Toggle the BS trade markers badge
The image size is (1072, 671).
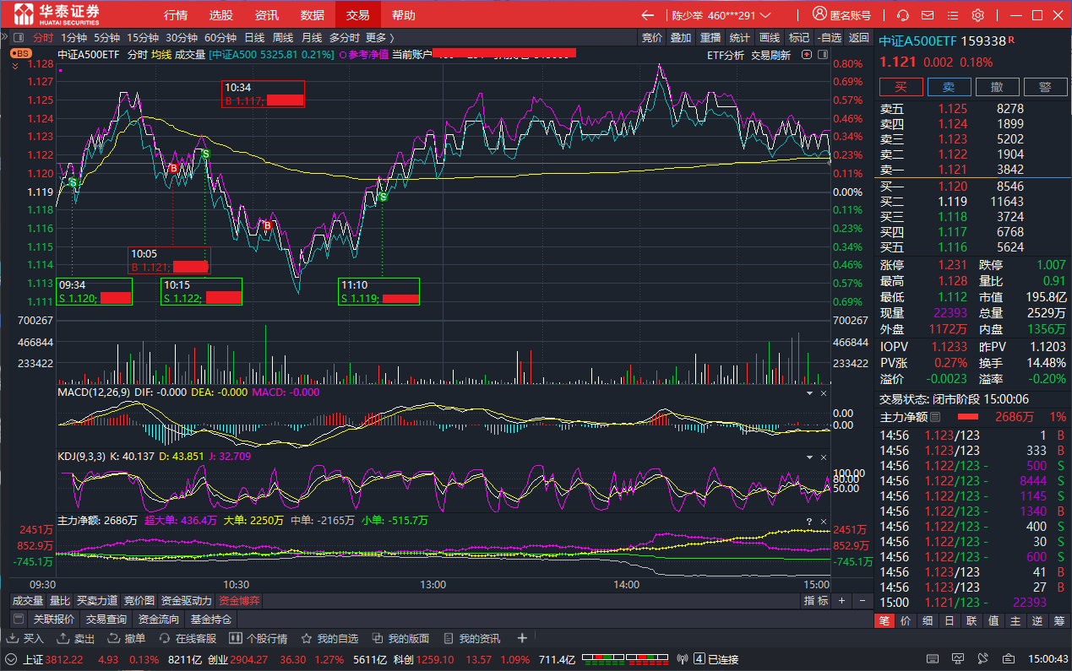point(20,53)
